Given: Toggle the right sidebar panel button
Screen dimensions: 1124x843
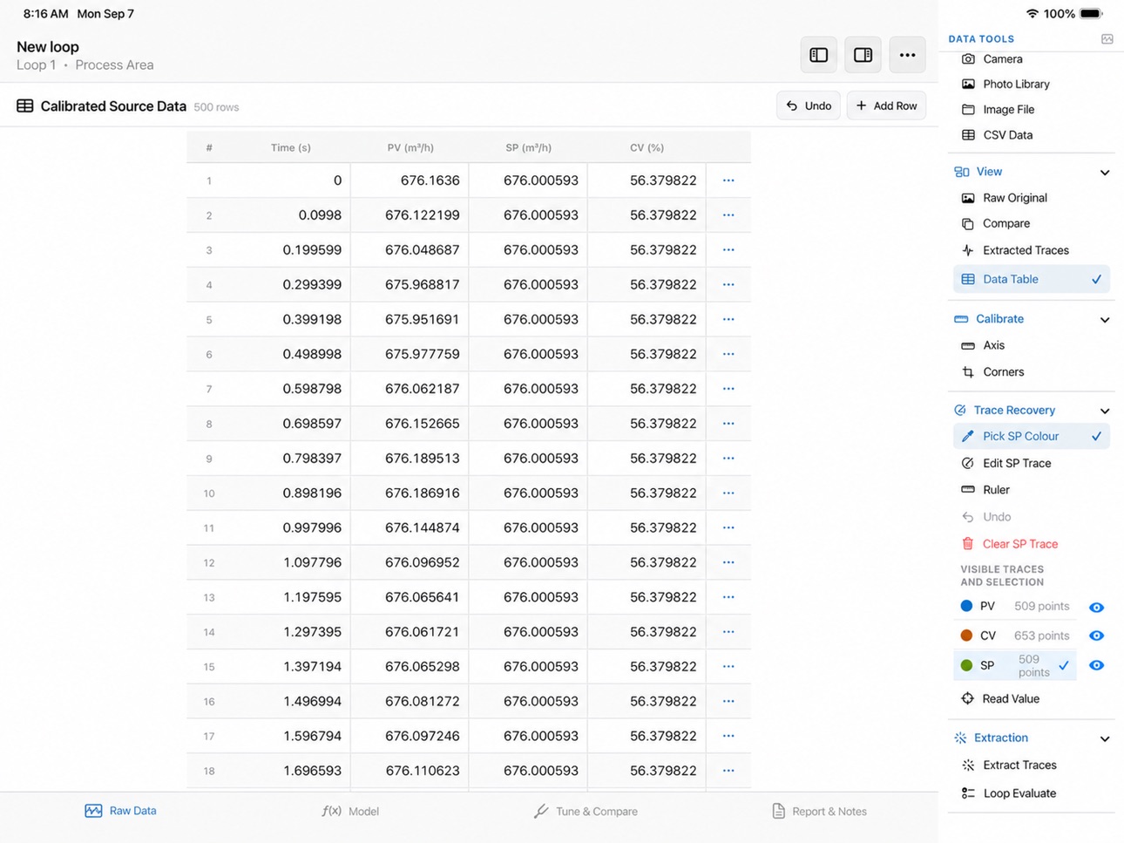Looking at the screenshot, I should (863, 55).
